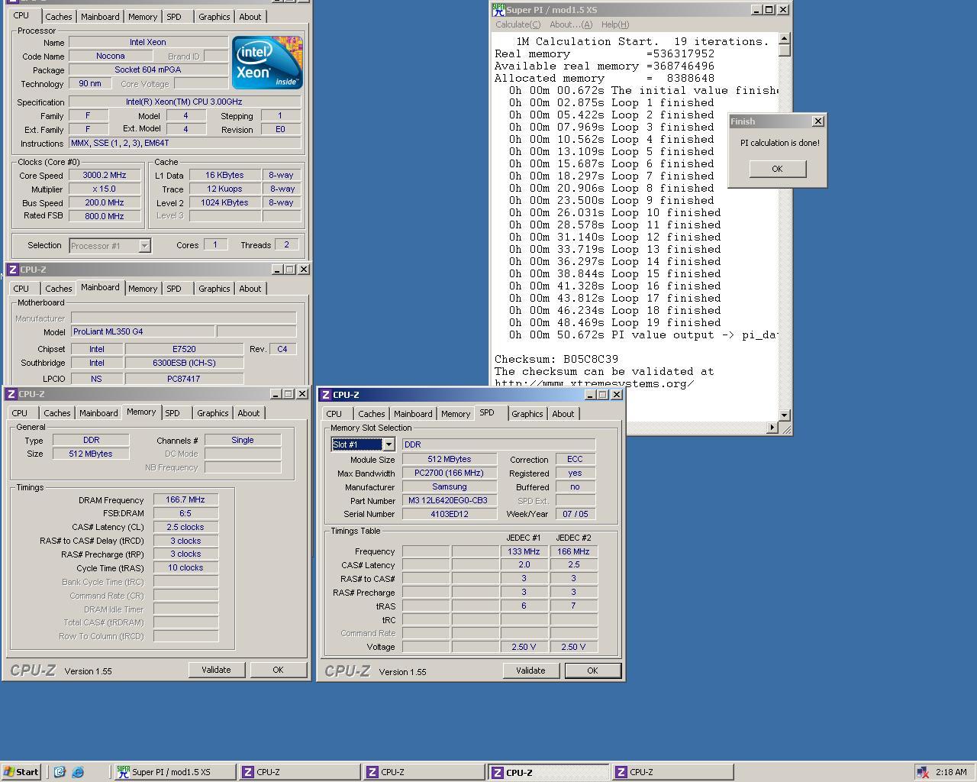Select the last CPU-Z taskbar button
This screenshot has height=782, width=977.
(672, 772)
